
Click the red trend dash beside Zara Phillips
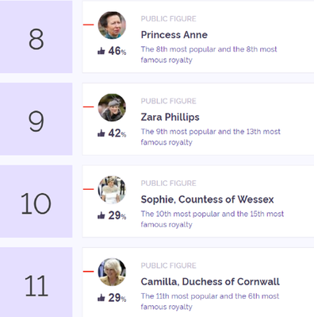[89, 107]
